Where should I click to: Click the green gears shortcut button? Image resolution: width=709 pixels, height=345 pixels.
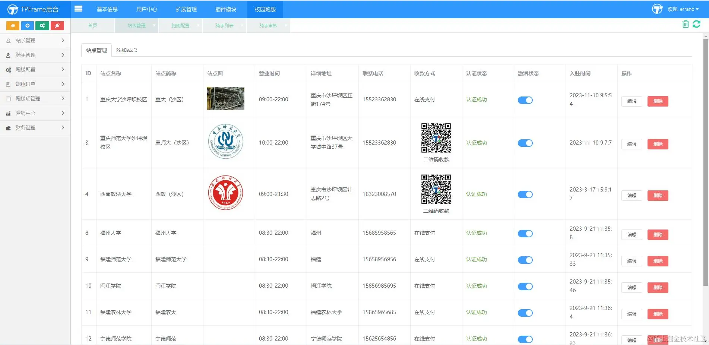point(42,26)
